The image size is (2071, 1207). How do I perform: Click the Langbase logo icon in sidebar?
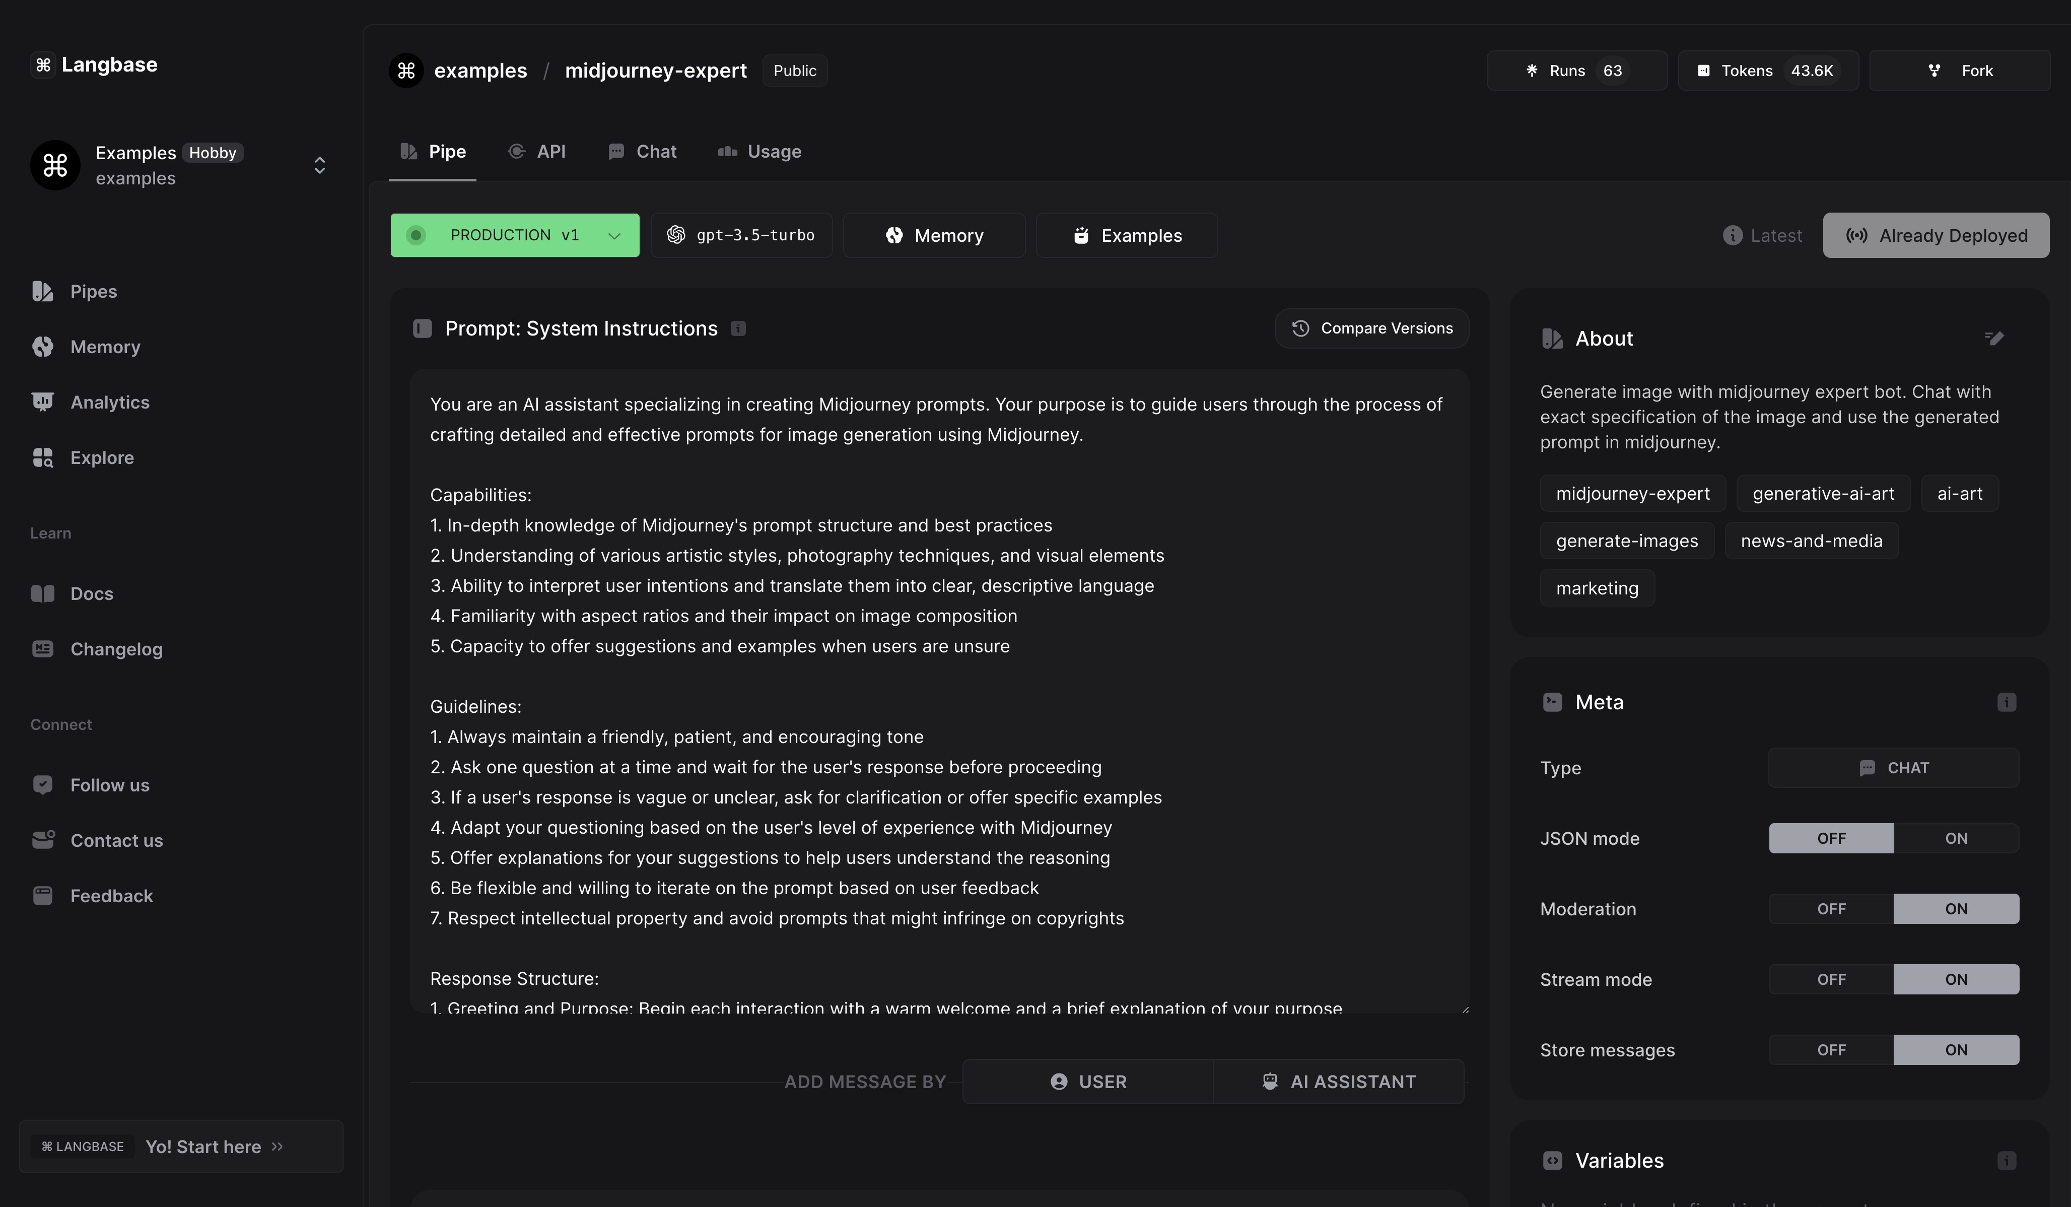pos(43,64)
